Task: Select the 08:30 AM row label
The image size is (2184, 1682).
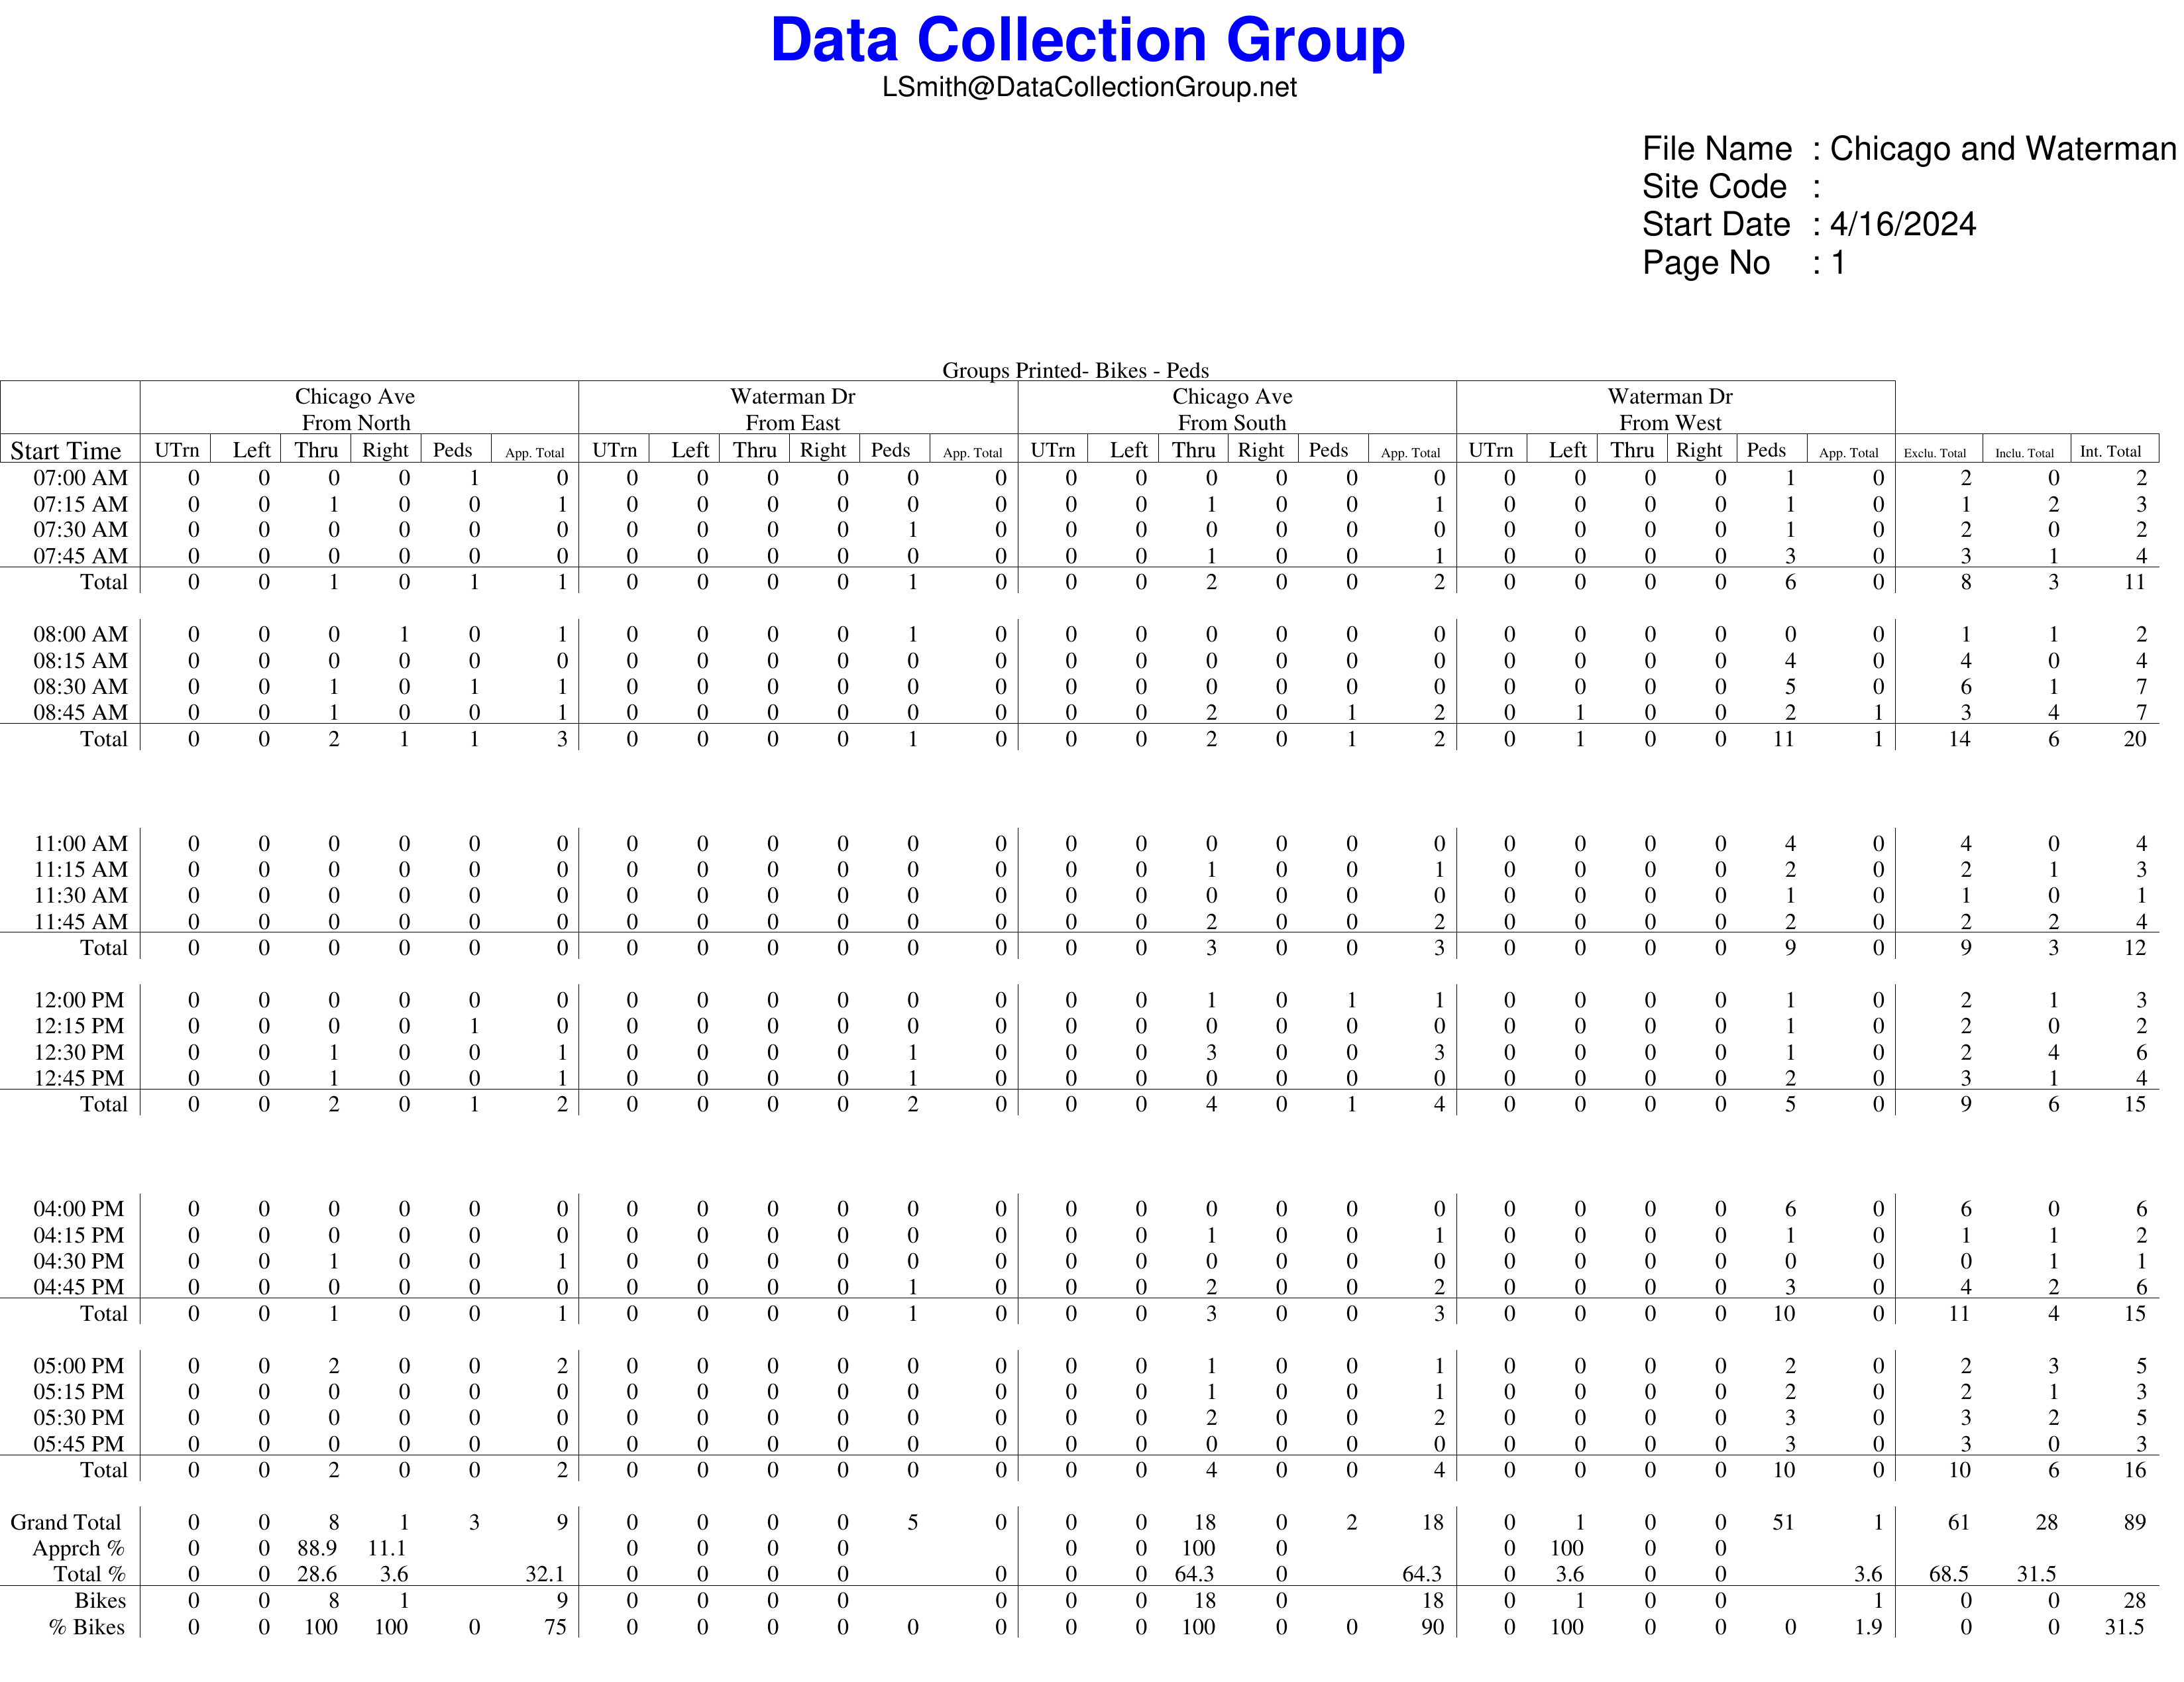Action: coord(81,686)
